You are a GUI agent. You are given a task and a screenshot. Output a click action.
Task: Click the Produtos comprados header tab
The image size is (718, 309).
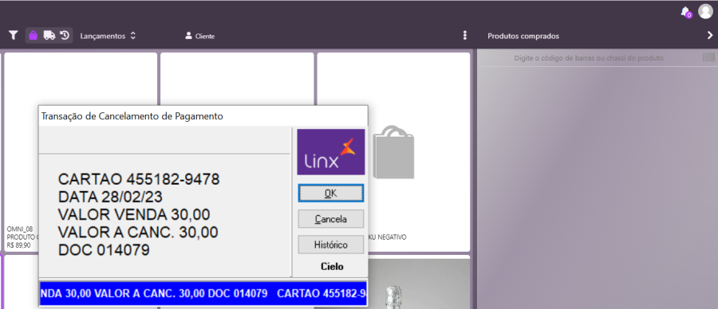coord(523,36)
